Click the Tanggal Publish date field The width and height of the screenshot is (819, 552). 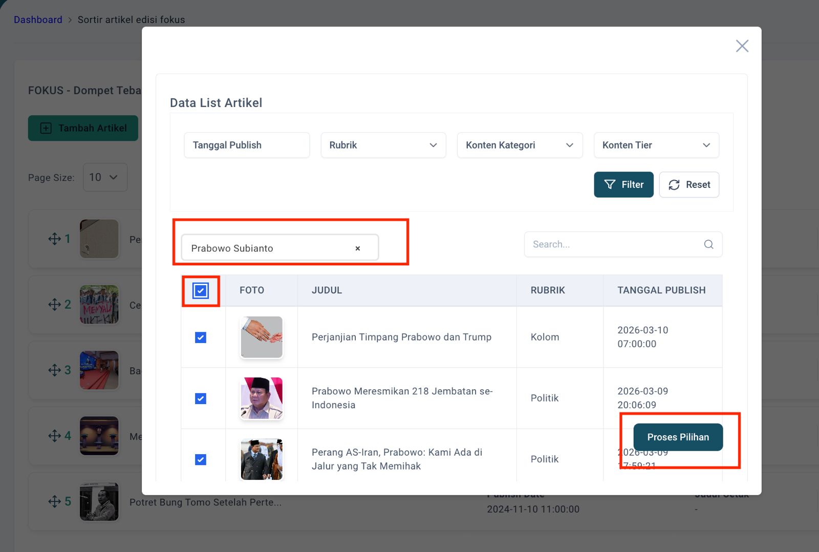pos(247,145)
